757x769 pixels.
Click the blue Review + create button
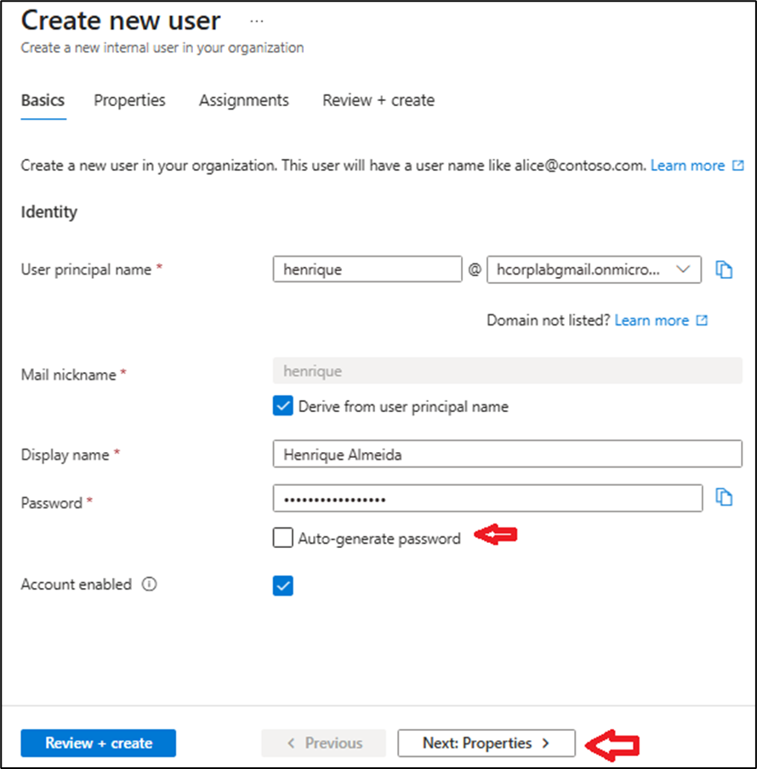click(98, 743)
